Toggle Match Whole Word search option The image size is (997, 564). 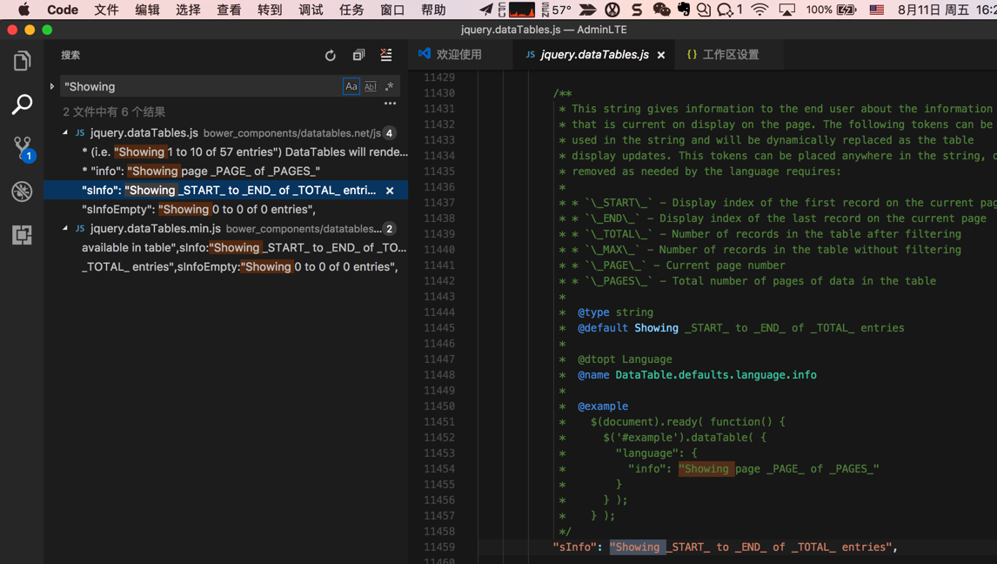click(371, 86)
